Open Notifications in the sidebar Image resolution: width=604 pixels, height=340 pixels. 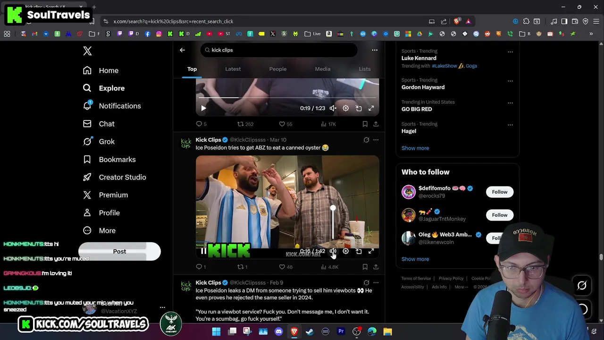click(112, 106)
